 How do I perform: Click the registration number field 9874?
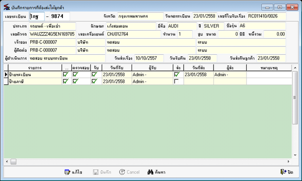60,17
